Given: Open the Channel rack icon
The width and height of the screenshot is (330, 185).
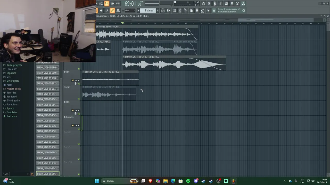Looking at the screenshot, I should coord(174,11).
